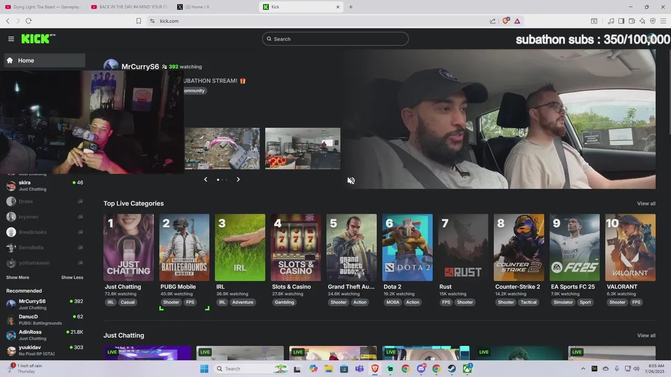The height and width of the screenshot is (377, 671).
Task: Open the Brave playlist music icon
Action: pyautogui.click(x=611, y=21)
